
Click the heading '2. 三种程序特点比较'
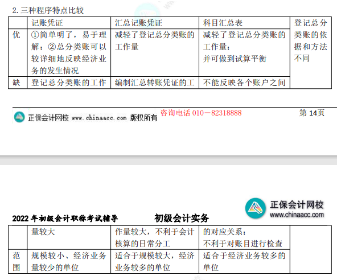click(x=48, y=10)
